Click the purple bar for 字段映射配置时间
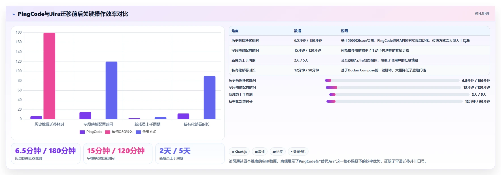 coord(85,115)
